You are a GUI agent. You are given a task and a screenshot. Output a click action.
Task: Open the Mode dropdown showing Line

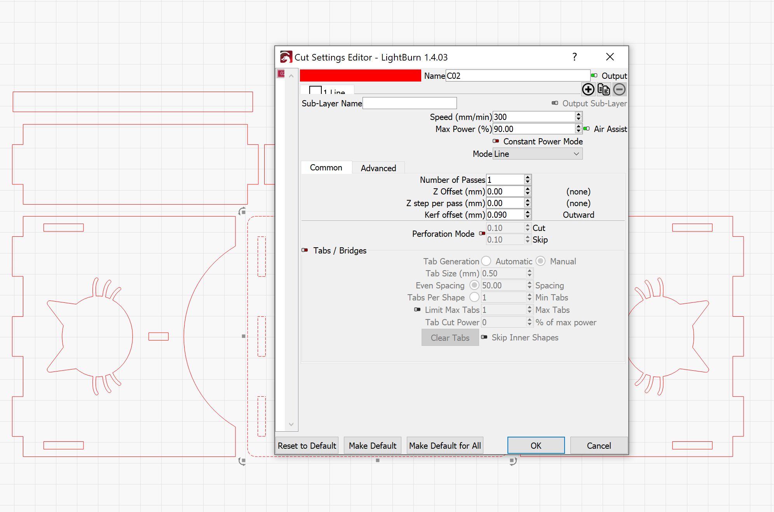click(537, 154)
